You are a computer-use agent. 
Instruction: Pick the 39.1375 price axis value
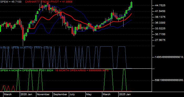[160, 17]
